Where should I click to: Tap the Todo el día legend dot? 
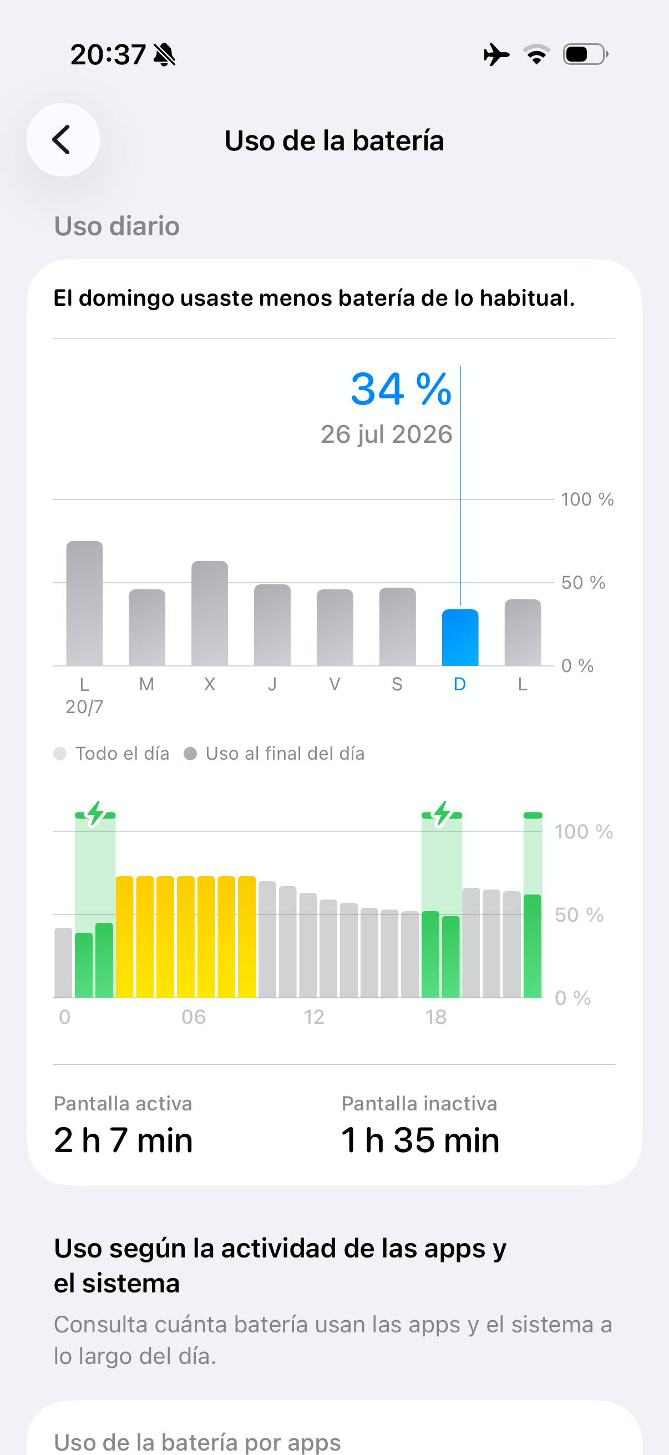(x=60, y=754)
